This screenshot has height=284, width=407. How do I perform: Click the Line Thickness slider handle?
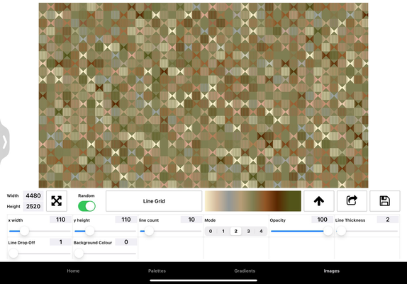[341, 231]
